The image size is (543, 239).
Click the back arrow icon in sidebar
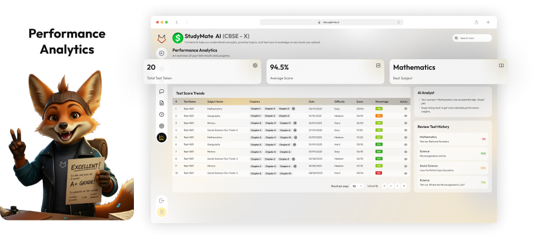(x=161, y=53)
